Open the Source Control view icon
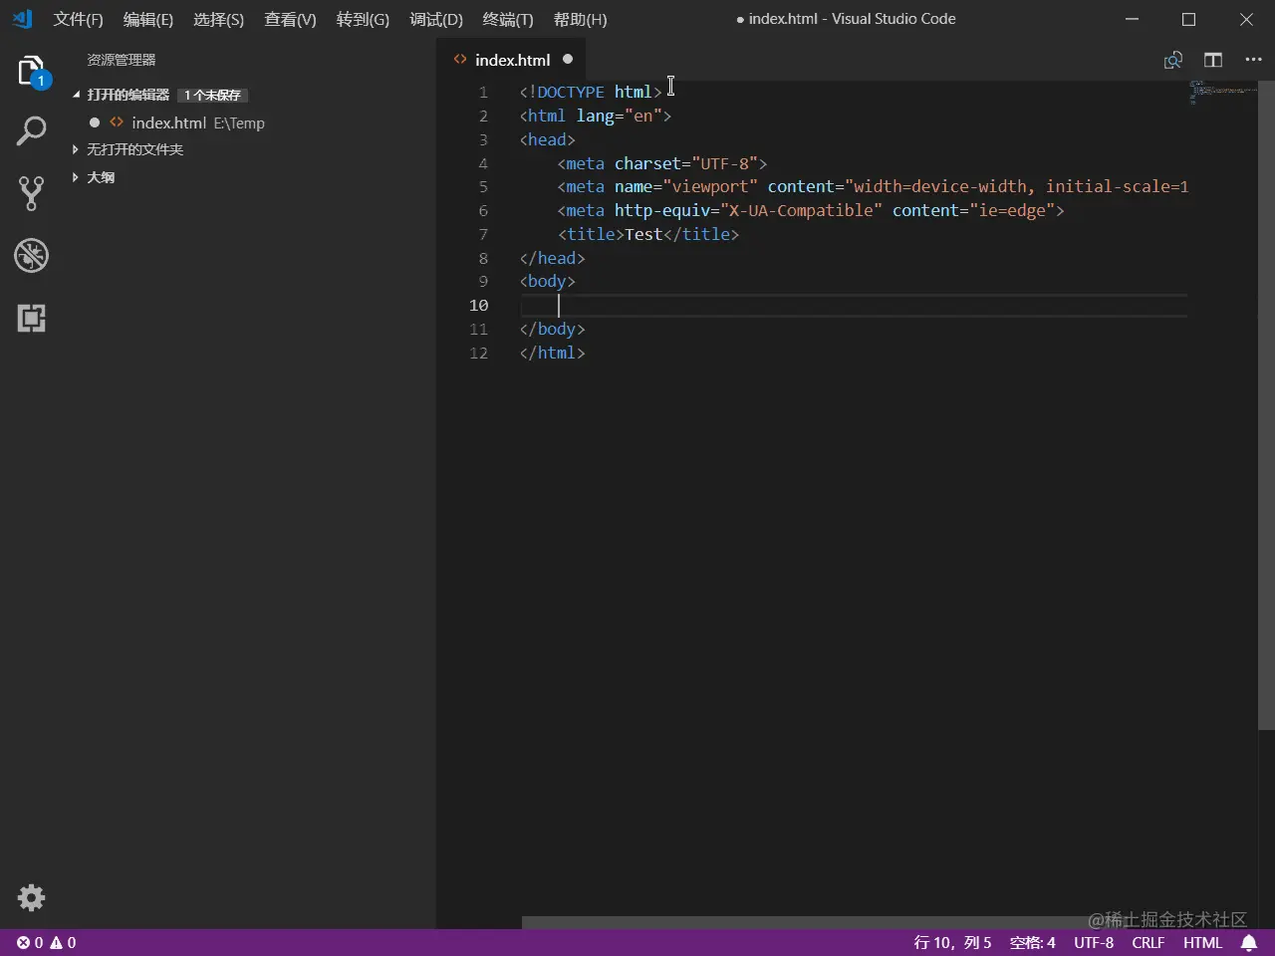Screen dimensions: 1275x956 pos(32,193)
